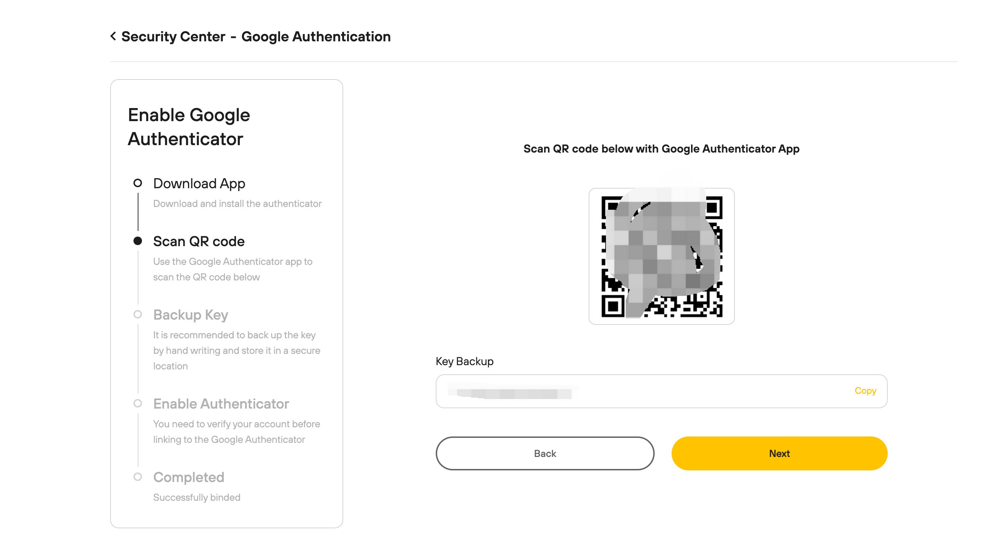The width and height of the screenshot is (988, 553).
Task: Click the Enable Google Authenticator heading
Action: pyautogui.click(x=189, y=127)
